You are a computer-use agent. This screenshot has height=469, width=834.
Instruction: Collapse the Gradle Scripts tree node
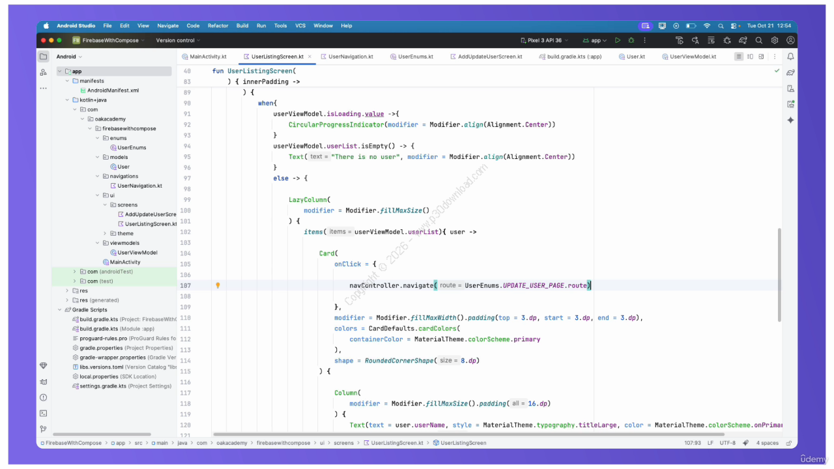coord(60,310)
